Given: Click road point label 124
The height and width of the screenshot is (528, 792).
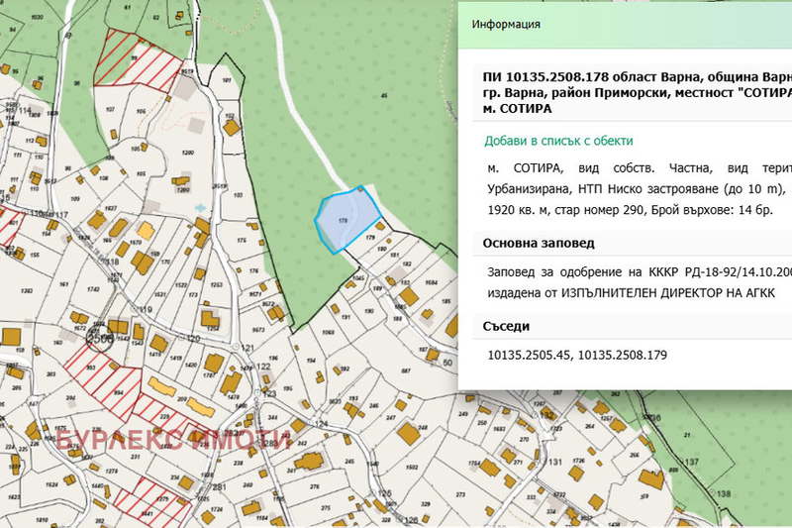Looking at the screenshot, I should [x=320, y=424].
